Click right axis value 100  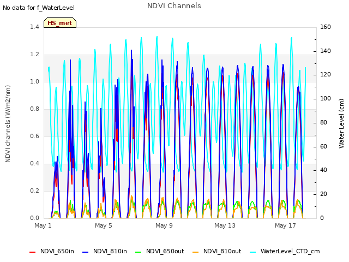326,98
